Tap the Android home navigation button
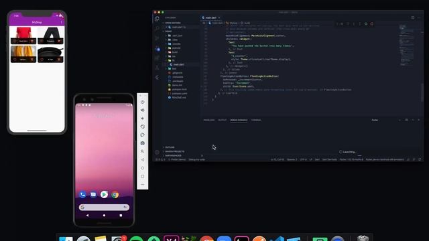The width and height of the screenshot is (429, 241). [104, 216]
